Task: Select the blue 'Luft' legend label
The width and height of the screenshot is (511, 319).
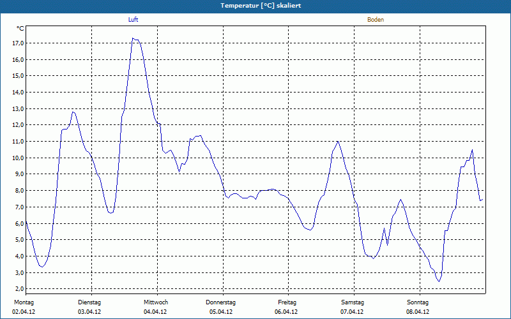Action: [133, 20]
